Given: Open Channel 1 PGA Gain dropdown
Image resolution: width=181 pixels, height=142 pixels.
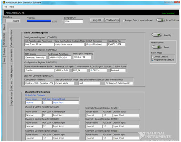Looking at the screenshot, I should point(47,115).
